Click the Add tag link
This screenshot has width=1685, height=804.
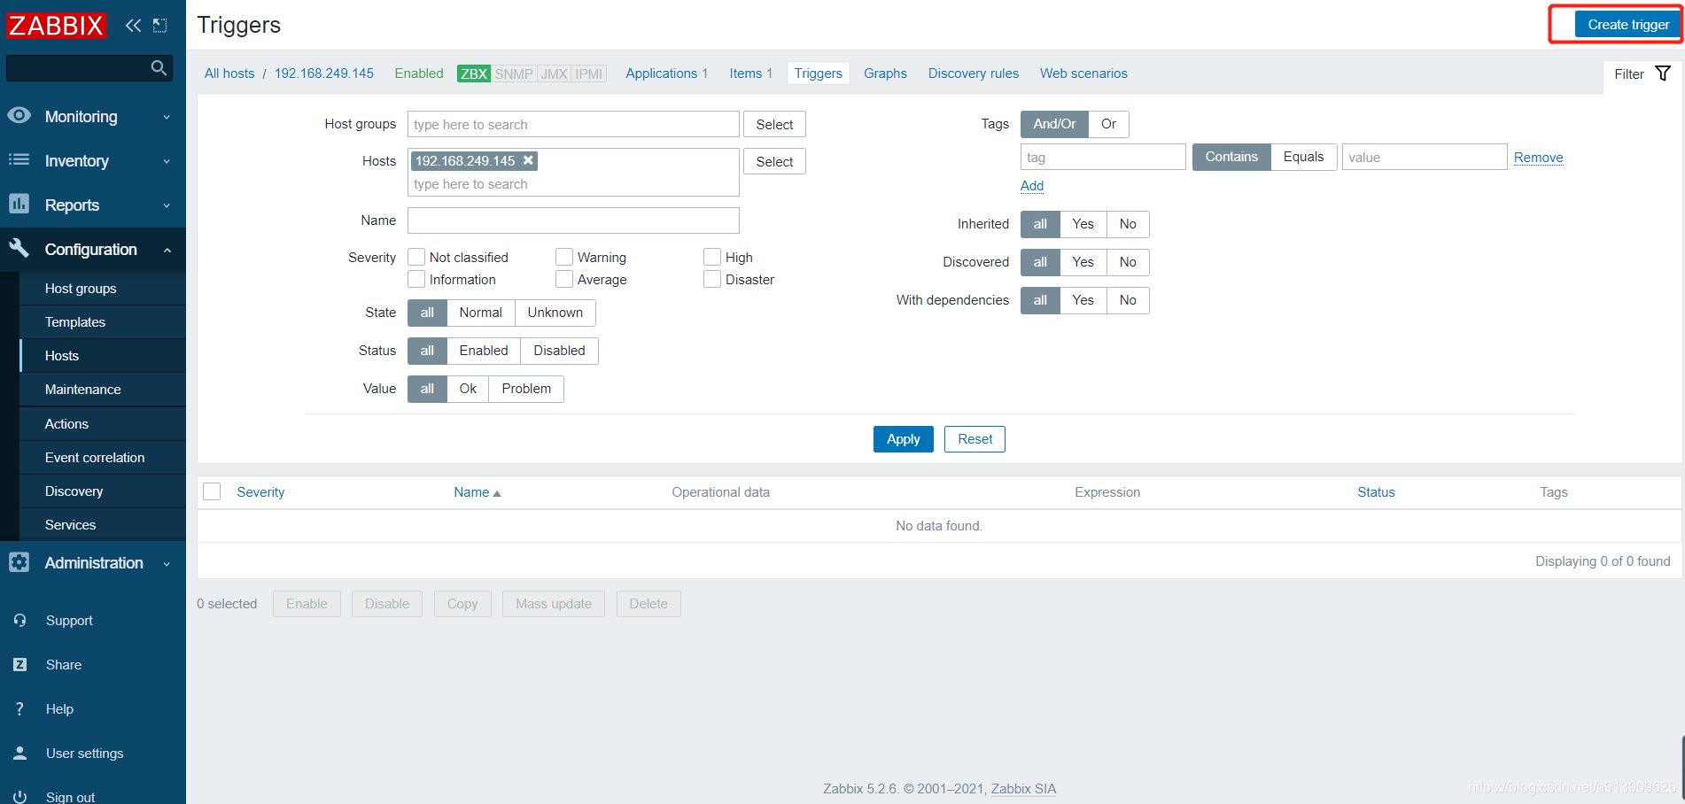point(1032,186)
